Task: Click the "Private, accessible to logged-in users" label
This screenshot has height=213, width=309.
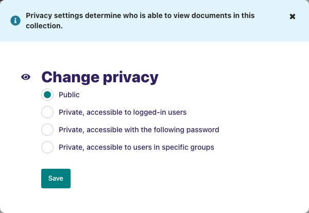Action: (x=123, y=112)
